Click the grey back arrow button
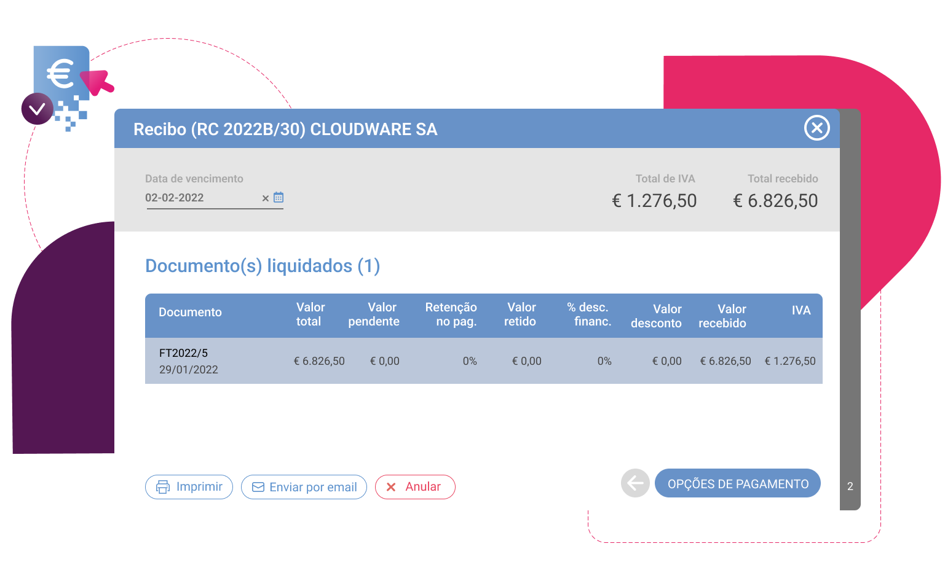The height and width of the screenshot is (565, 945). point(635,484)
